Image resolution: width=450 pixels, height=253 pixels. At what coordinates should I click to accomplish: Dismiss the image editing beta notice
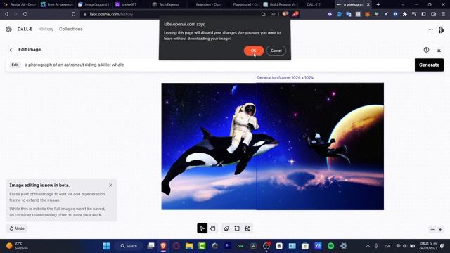111,186
